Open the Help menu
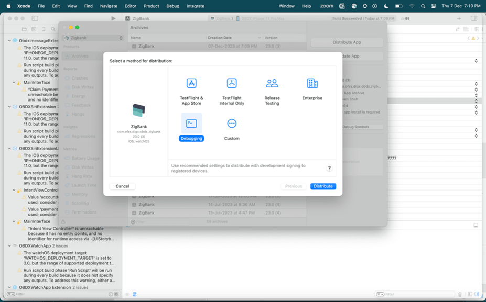 tap(306, 6)
